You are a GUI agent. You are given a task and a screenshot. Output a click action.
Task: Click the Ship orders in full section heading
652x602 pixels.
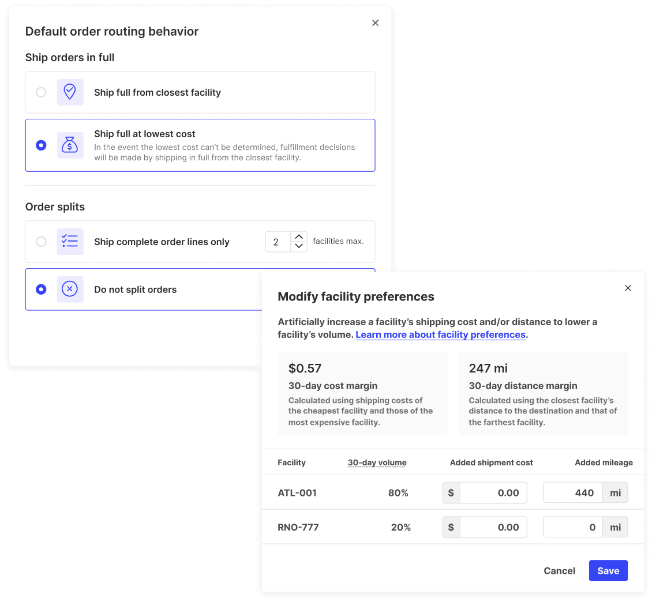pos(70,57)
